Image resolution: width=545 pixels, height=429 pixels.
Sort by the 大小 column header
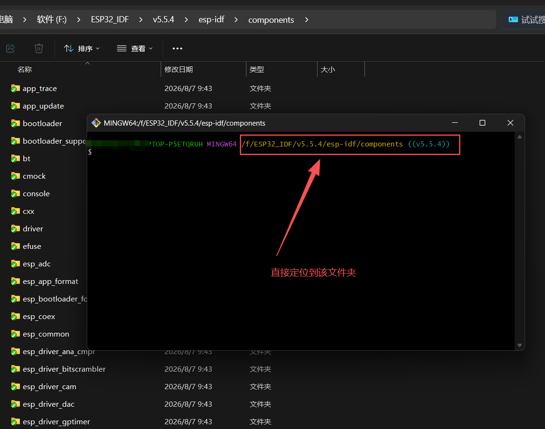pyautogui.click(x=328, y=70)
